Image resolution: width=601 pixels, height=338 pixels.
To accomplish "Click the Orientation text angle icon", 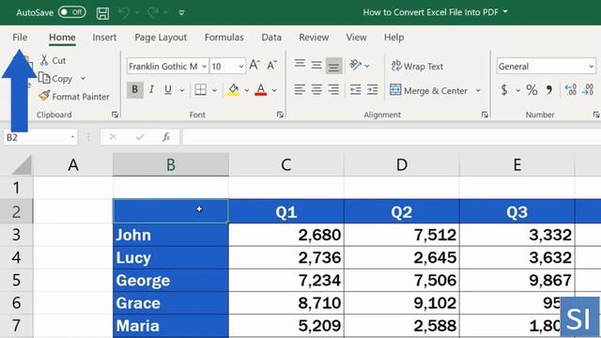I will coord(356,65).
